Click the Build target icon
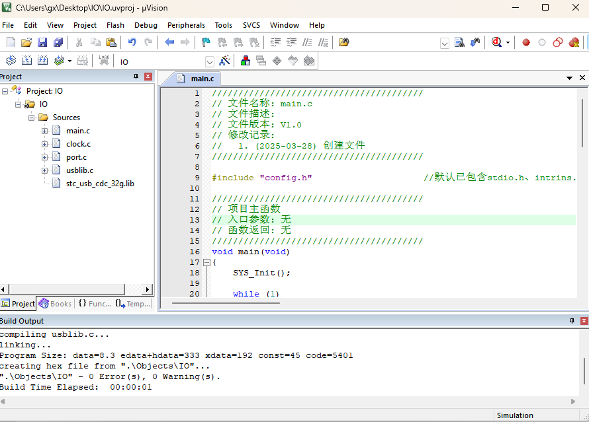589x422 pixels. 26,61
